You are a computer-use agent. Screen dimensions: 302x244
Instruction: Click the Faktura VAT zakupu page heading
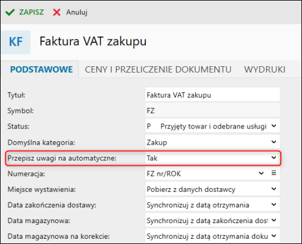(x=93, y=42)
